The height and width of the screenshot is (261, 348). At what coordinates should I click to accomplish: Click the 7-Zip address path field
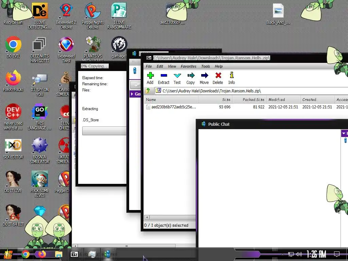251,91
